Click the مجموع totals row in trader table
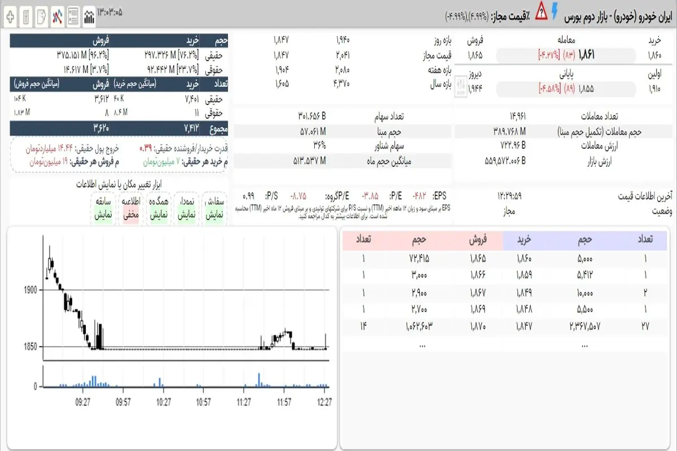Viewport: 677px width, 451px height. click(x=119, y=128)
